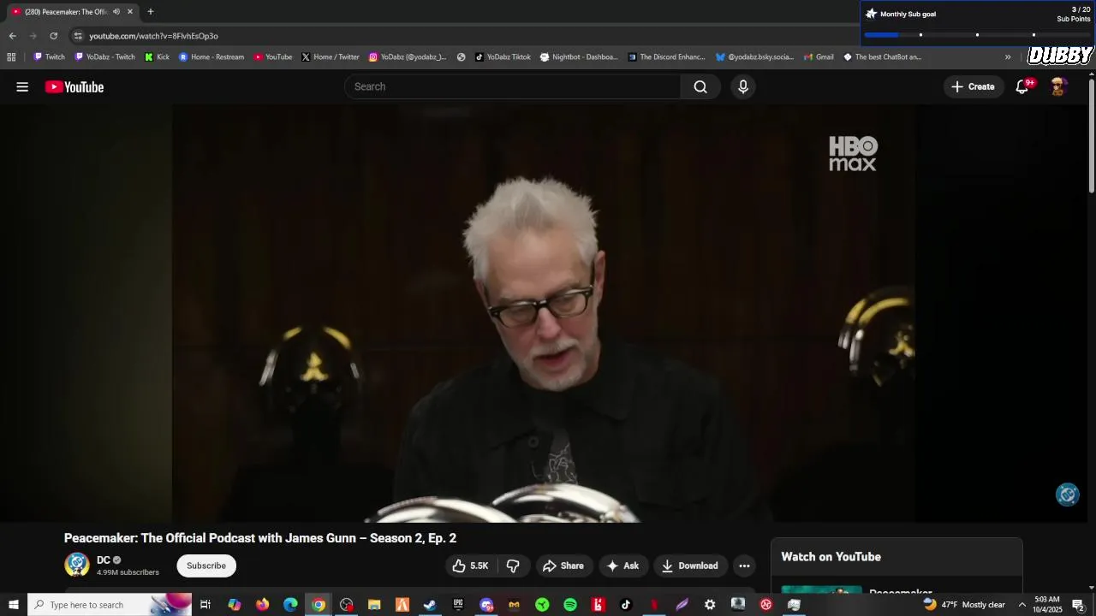The height and width of the screenshot is (616, 1096).
Task: Open Windows Task View
Action: click(x=205, y=605)
